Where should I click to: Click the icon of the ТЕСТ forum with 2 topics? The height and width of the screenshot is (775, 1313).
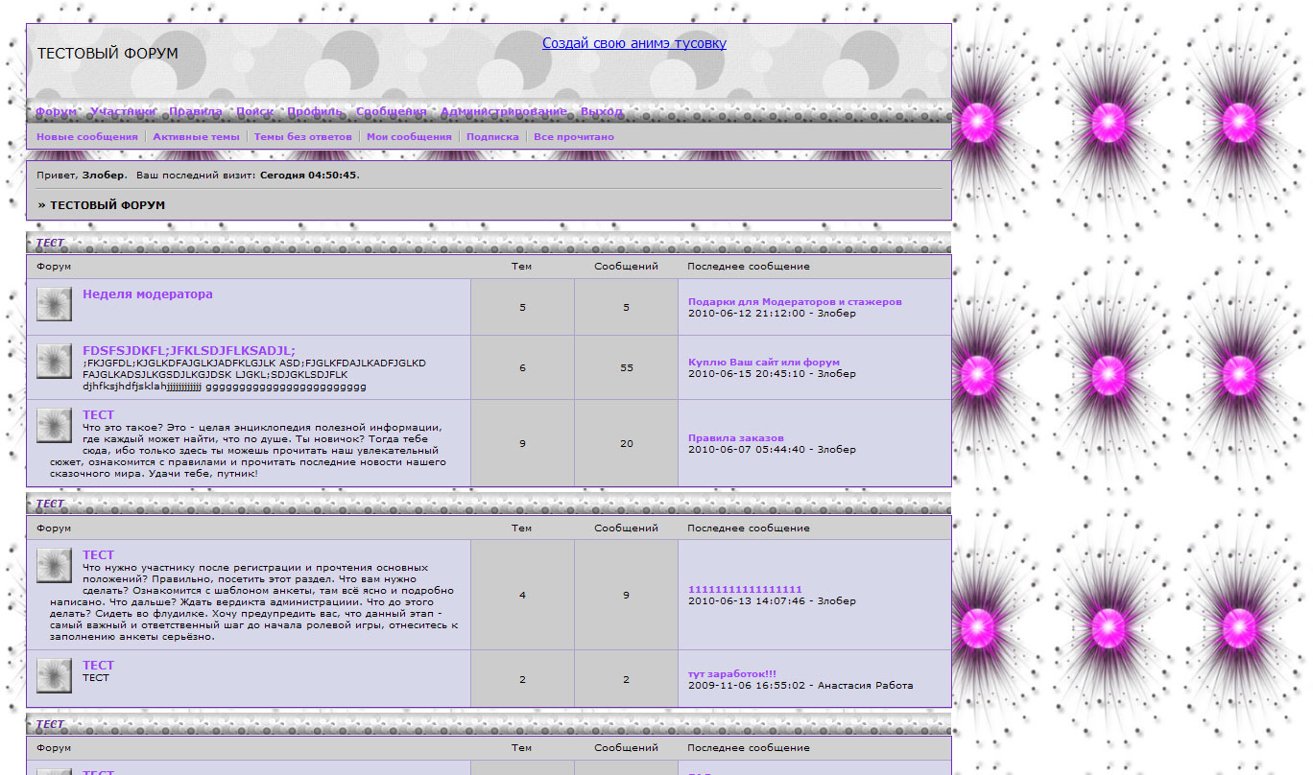coord(54,676)
